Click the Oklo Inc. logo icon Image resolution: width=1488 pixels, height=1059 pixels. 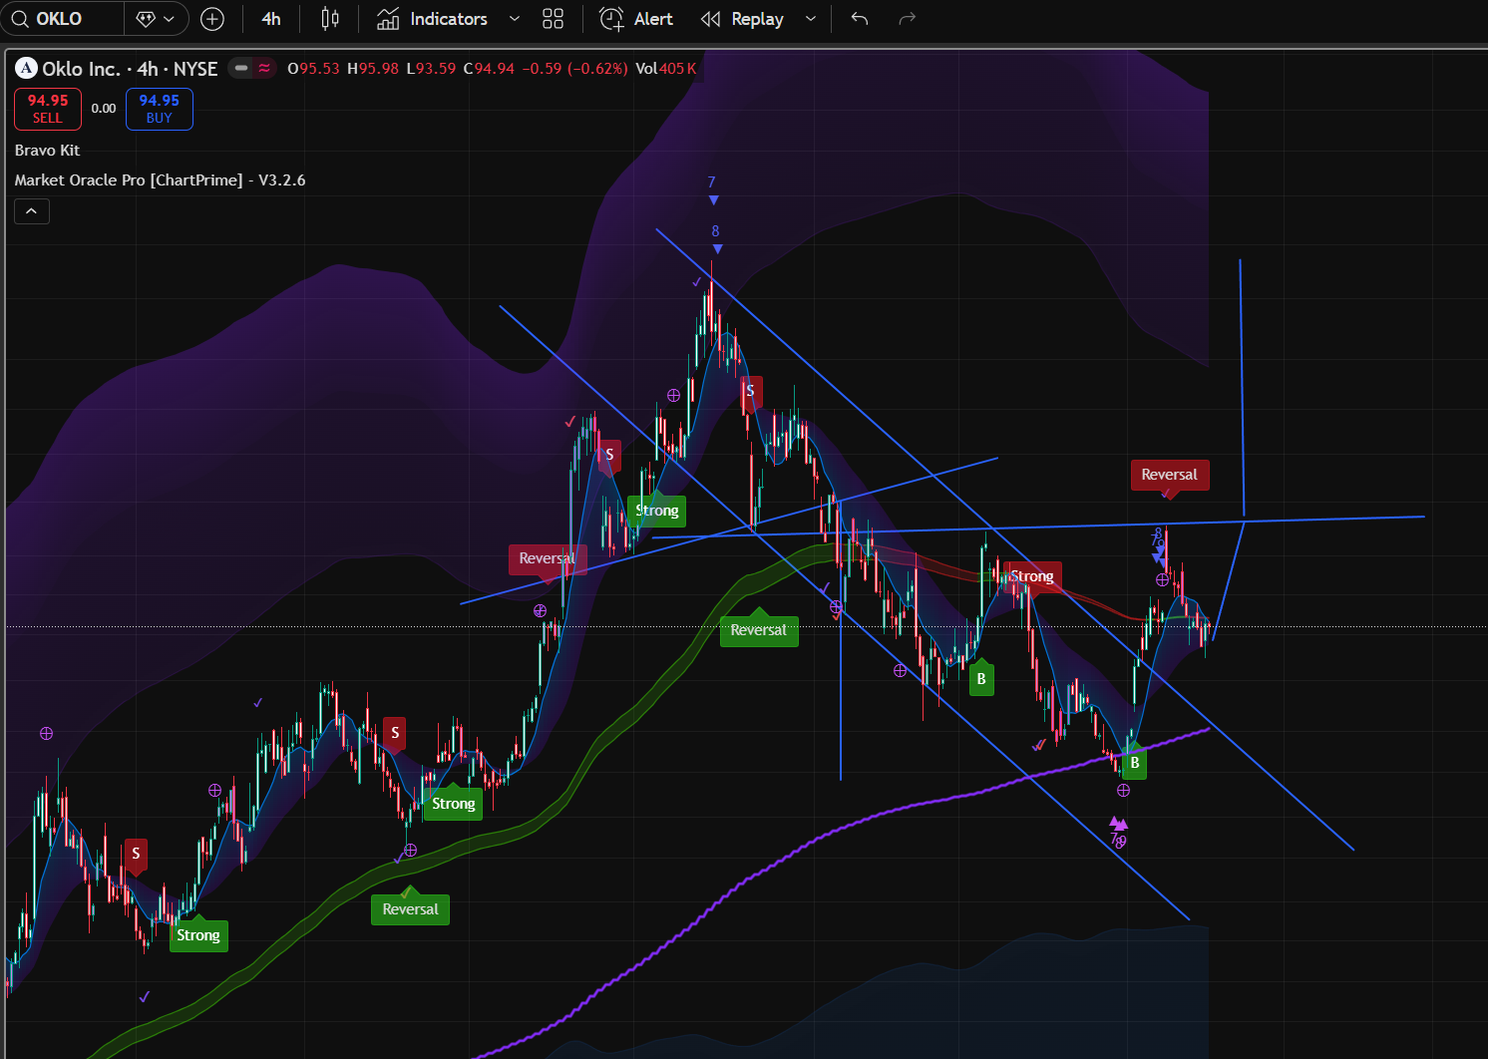pos(26,68)
